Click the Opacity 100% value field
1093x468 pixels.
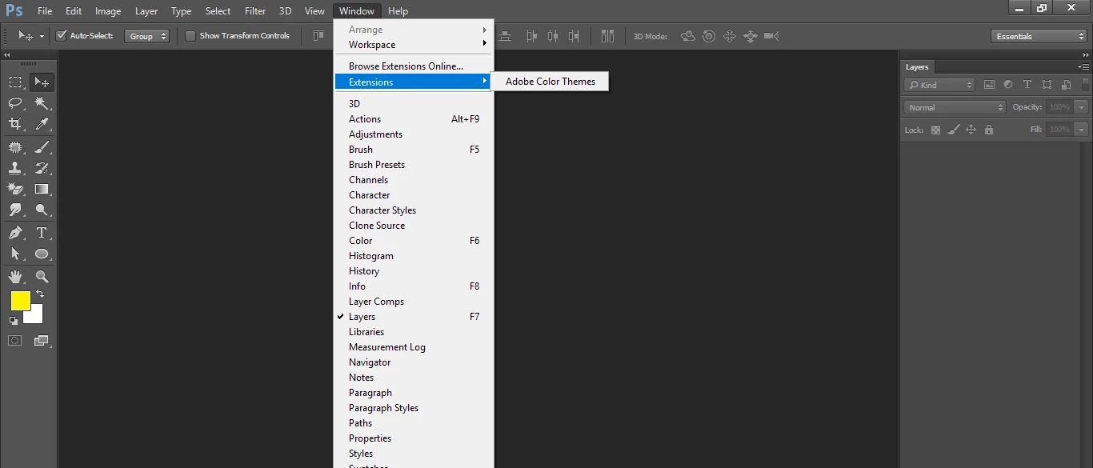click(1059, 107)
